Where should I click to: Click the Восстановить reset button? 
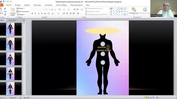[x=23, y=12]
